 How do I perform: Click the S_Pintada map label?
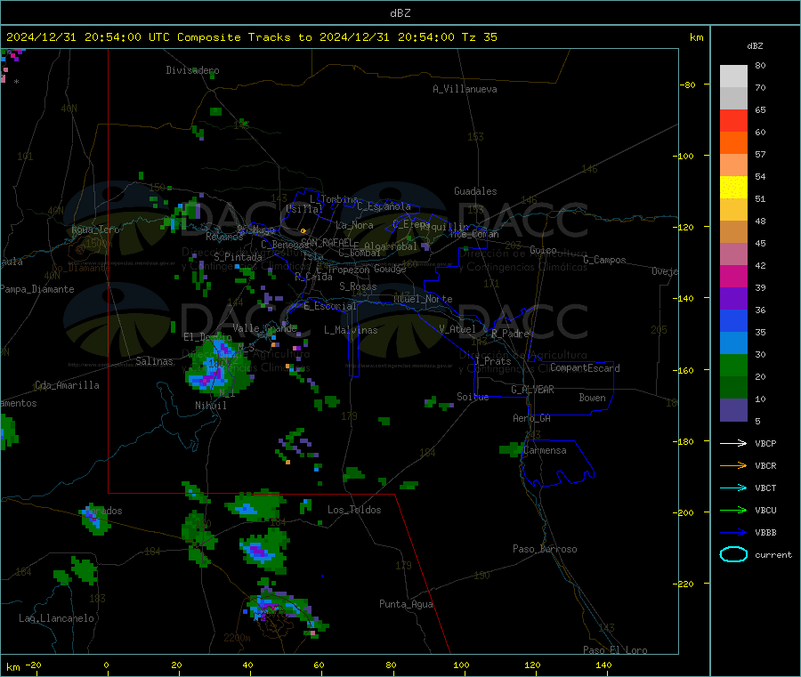[238, 257]
